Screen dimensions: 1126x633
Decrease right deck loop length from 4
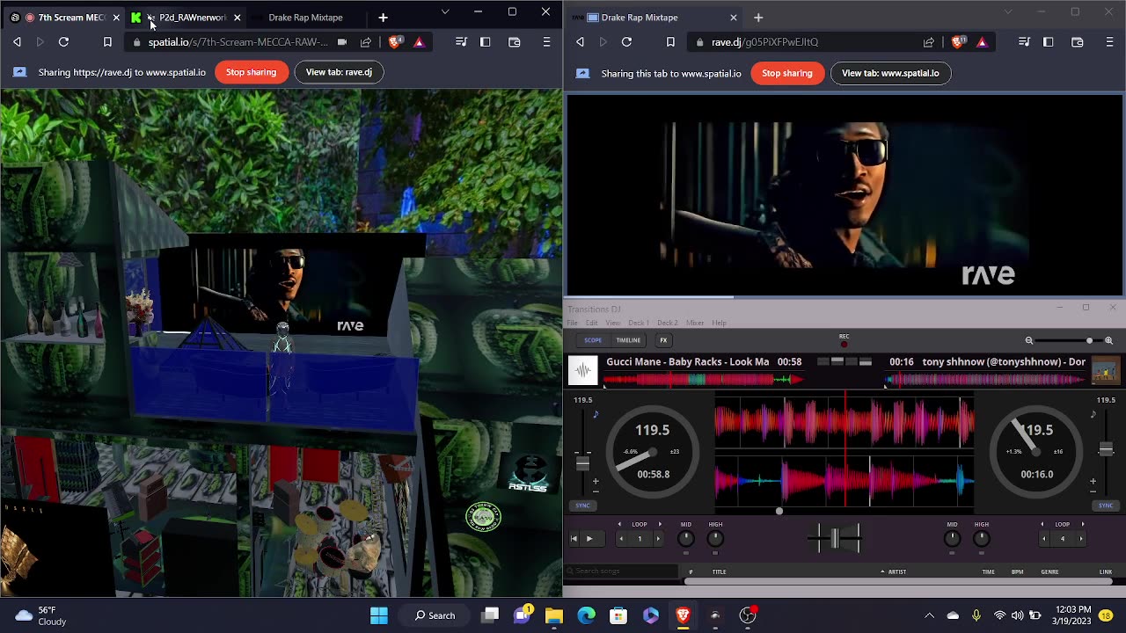1043,538
